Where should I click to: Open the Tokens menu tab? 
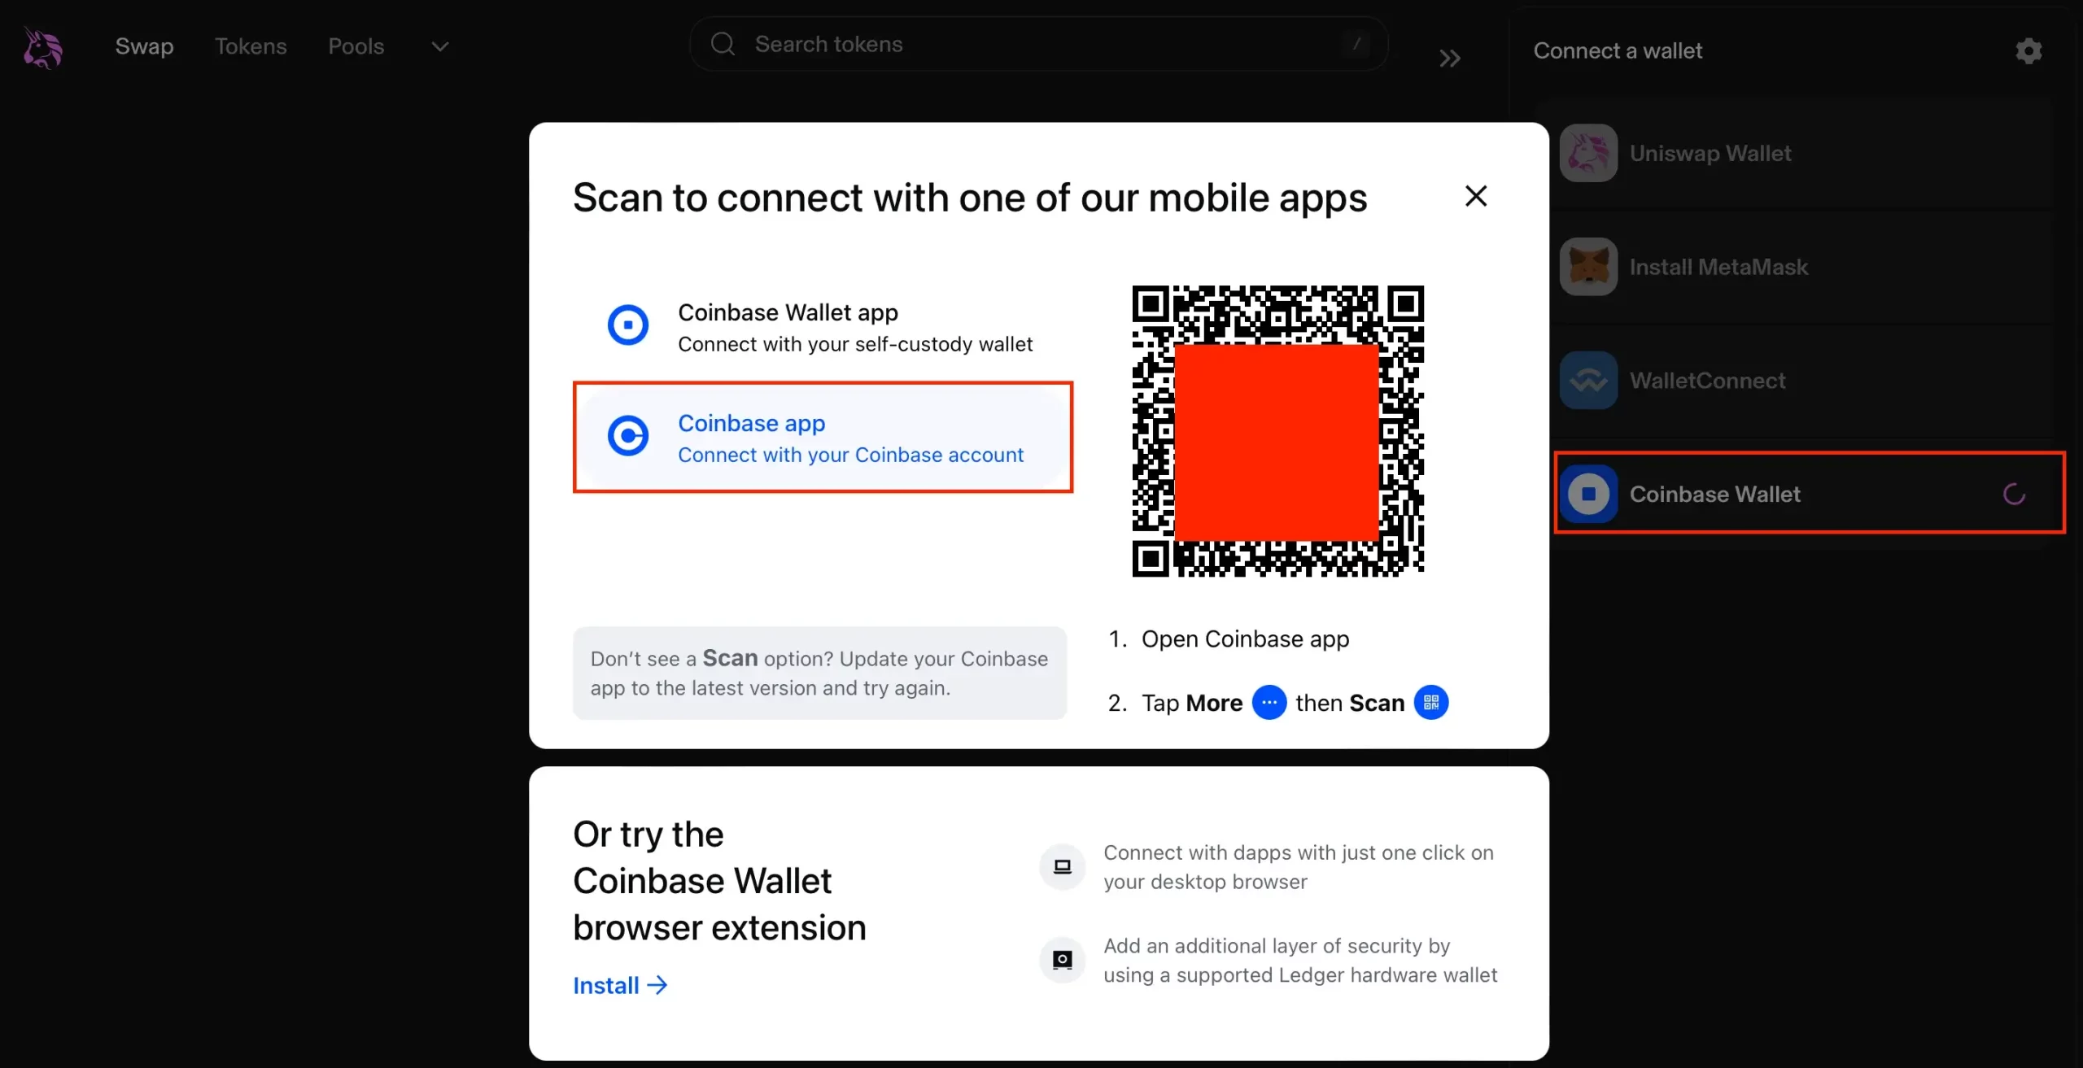click(x=251, y=45)
